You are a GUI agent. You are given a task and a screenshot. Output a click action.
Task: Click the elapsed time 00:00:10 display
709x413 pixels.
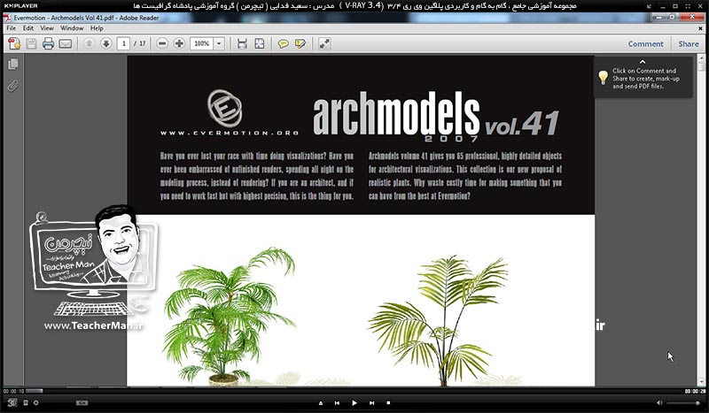[x=13, y=391]
